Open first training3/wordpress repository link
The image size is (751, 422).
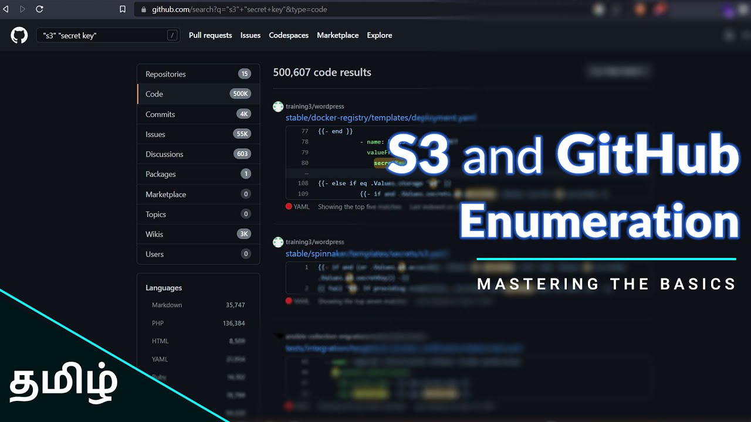[x=314, y=107]
